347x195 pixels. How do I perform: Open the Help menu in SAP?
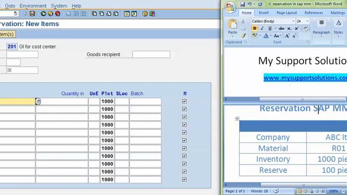click(76, 6)
